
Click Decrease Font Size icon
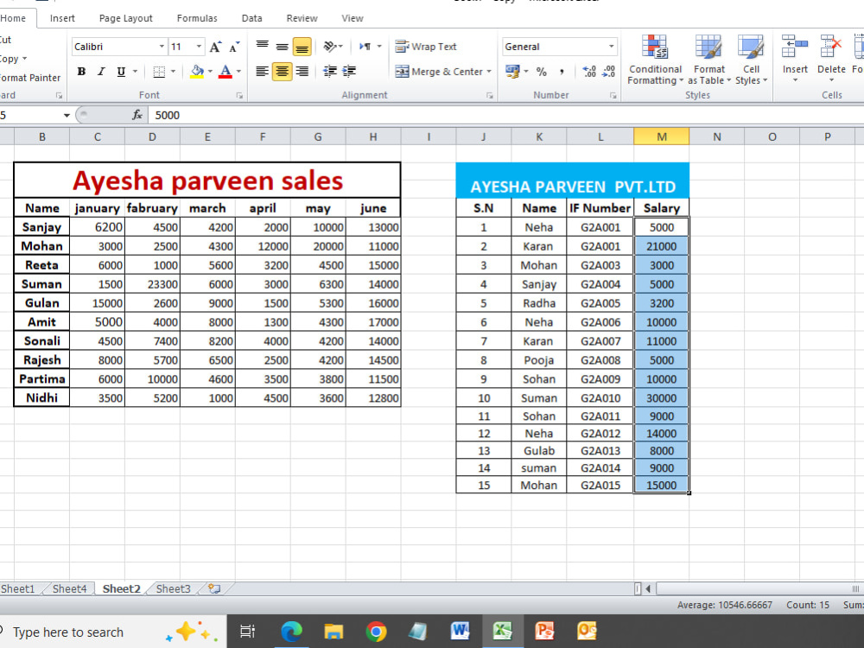point(235,47)
